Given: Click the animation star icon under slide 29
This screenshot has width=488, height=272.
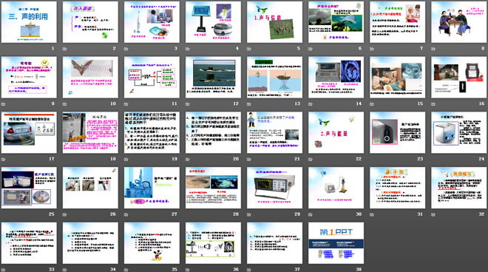Looking at the screenshot, I should (x=249, y=214).
